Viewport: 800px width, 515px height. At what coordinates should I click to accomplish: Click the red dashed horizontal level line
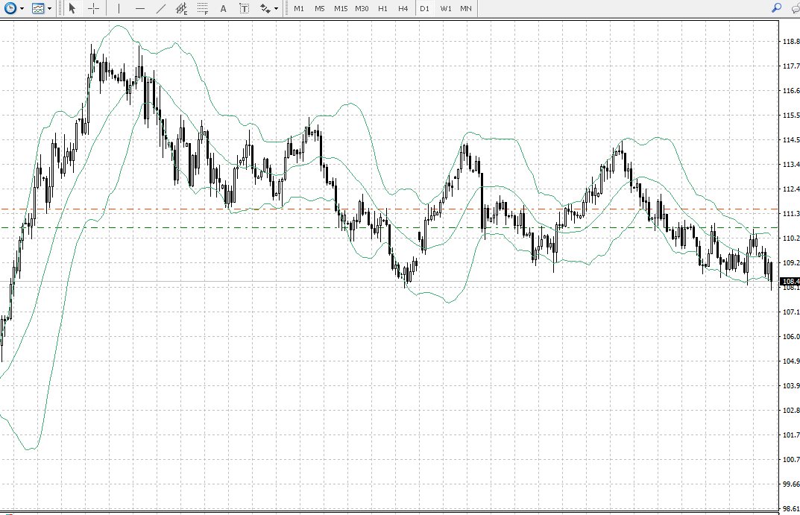389,209
